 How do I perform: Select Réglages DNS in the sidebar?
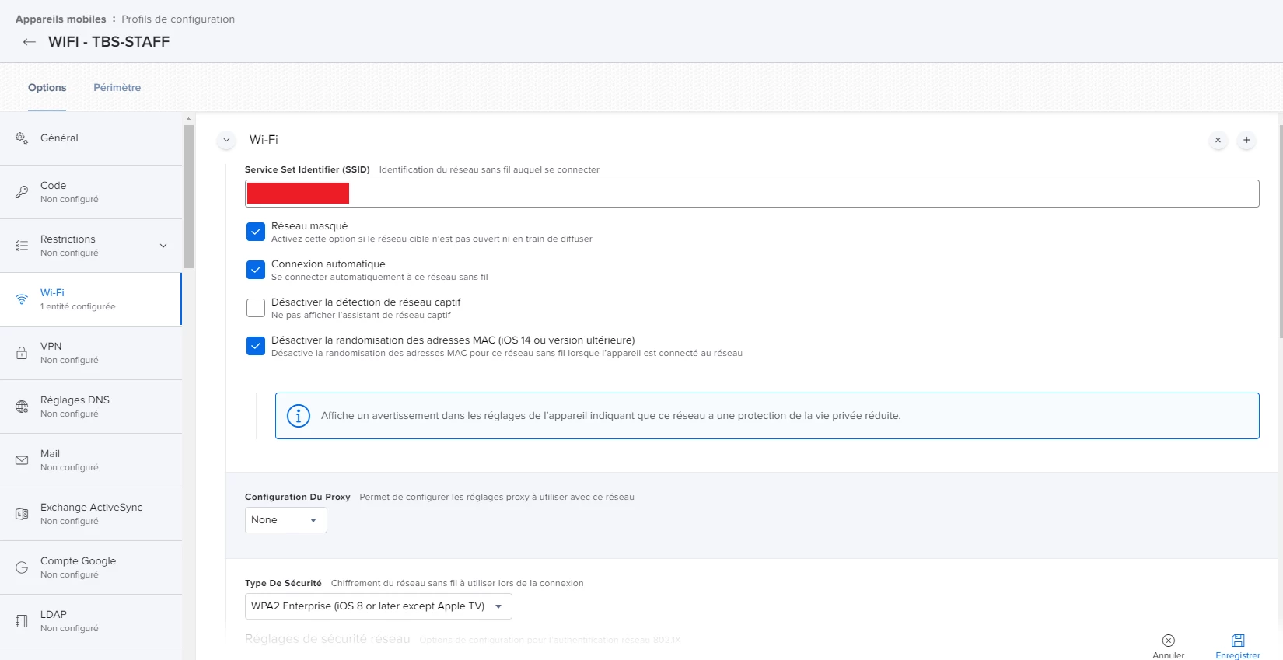tap(91, 407)
